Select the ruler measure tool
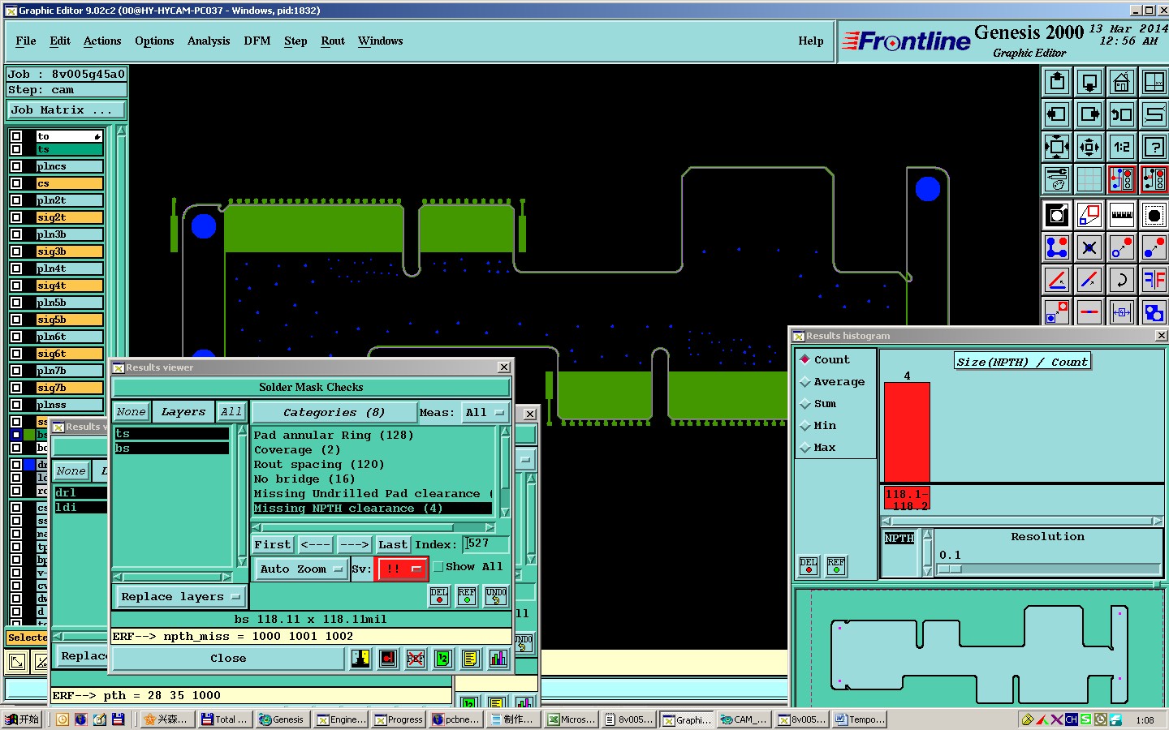The height and width of the screenshot is (730, 1169). [1122, 215]
